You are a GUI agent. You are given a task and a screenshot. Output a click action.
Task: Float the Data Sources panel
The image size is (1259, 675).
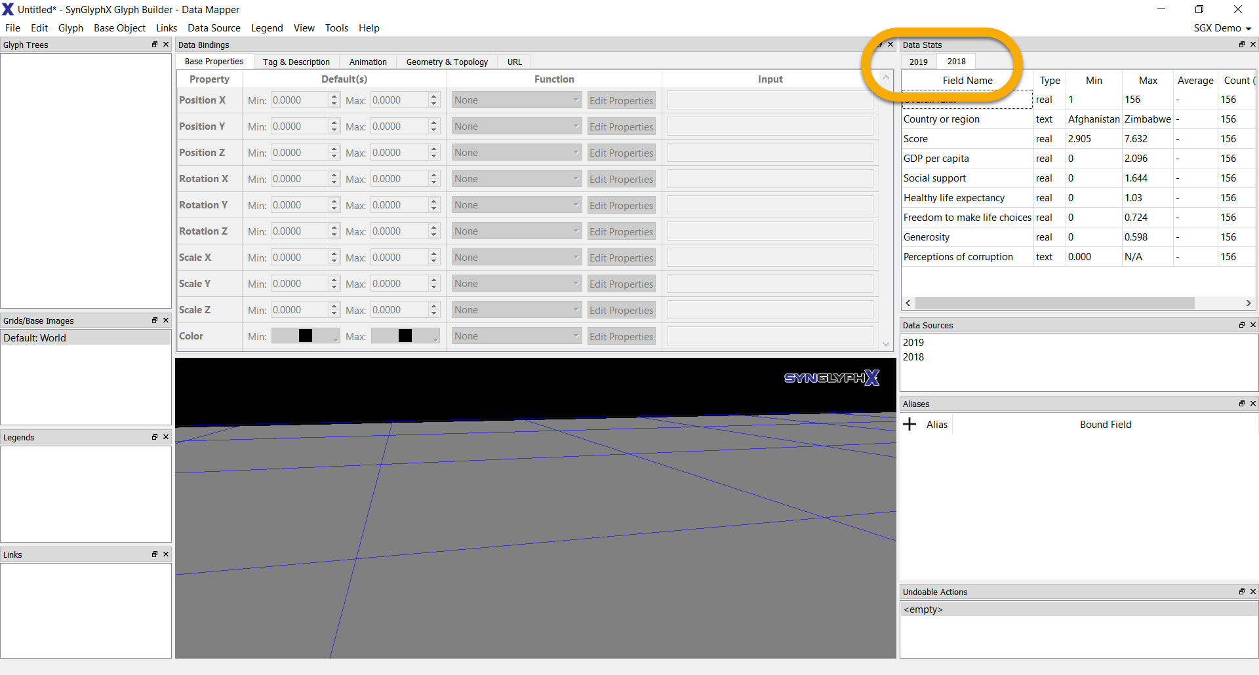coord(1242,325)
